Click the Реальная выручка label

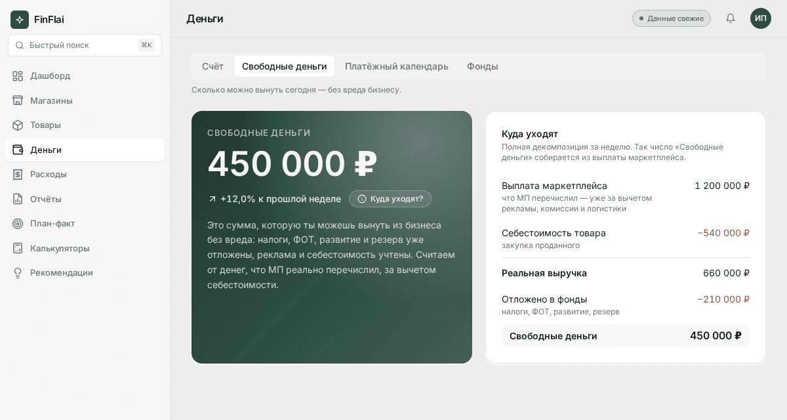tap(544, 273)
